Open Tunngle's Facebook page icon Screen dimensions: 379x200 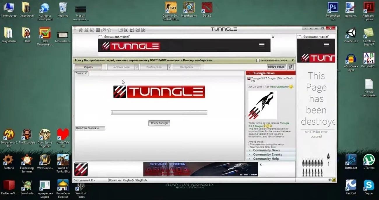(120, 30)
